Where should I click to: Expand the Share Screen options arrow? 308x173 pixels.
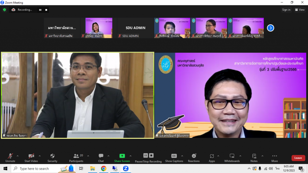pyautogui.click(x=131, y=156)
